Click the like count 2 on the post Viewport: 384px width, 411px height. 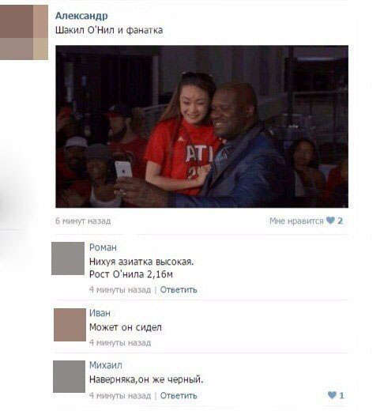pos(340,221)
